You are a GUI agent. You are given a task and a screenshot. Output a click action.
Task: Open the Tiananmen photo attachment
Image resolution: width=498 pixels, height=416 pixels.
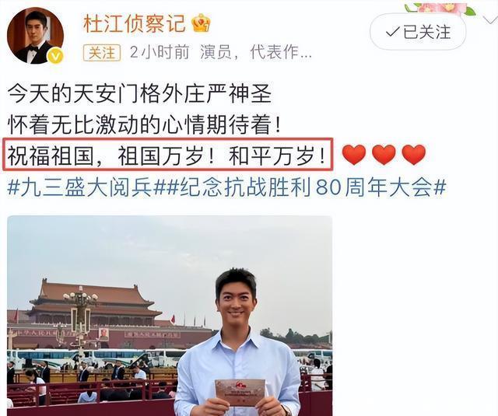click(170, 316)
